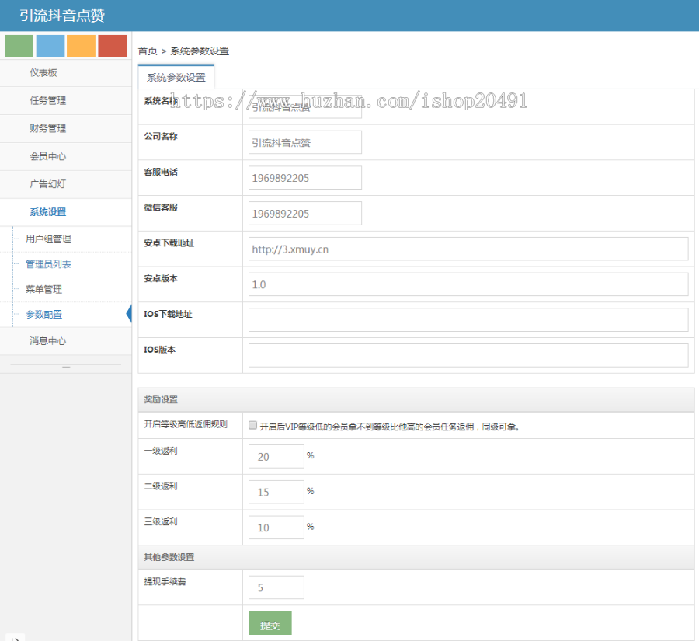The image size is (699, 641).
Task: Expand the 财务管理 sidebar menu
Action: point(48,128)
